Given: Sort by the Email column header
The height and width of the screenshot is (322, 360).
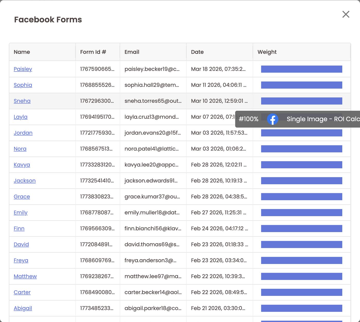Looking at the screenshot, I should pos(132,52).
